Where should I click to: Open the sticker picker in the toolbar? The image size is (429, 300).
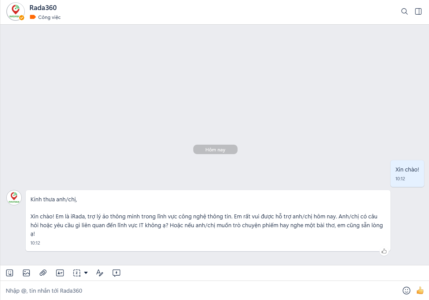point(10,273)
